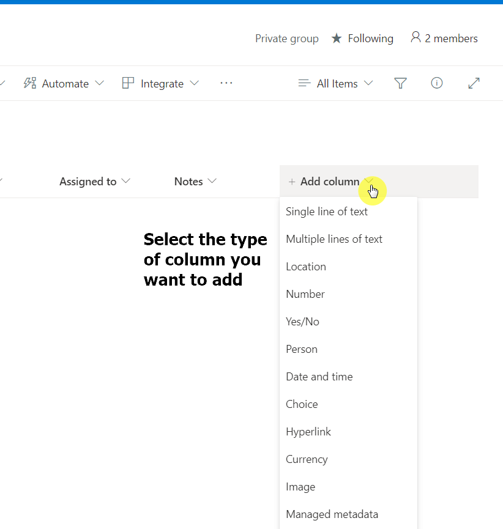The image size is (503, 529).
Task: Open the All Items view dropdown chevron
Action: tap(368, 83)
